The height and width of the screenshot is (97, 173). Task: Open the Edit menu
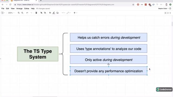8,8
